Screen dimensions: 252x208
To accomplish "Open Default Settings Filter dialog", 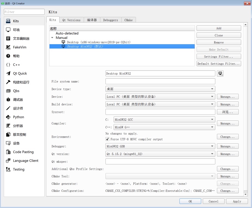I will (219, 64).
